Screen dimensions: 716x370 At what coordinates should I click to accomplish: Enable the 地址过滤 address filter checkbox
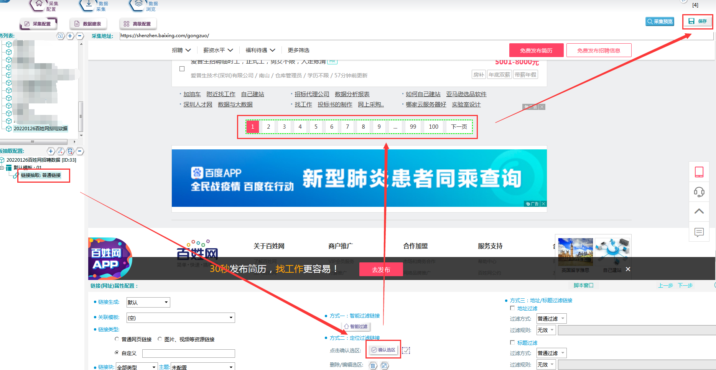coord(512,308)
